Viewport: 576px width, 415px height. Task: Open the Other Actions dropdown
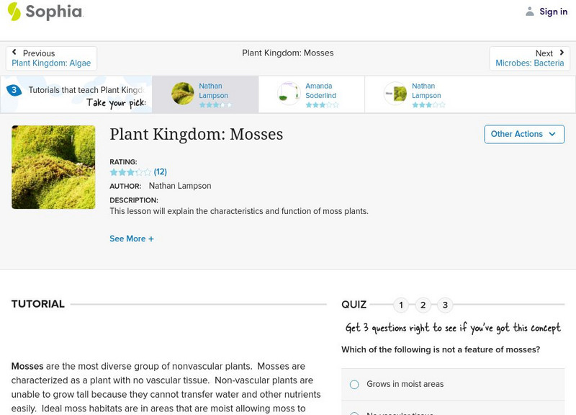(x=523, y=134)
